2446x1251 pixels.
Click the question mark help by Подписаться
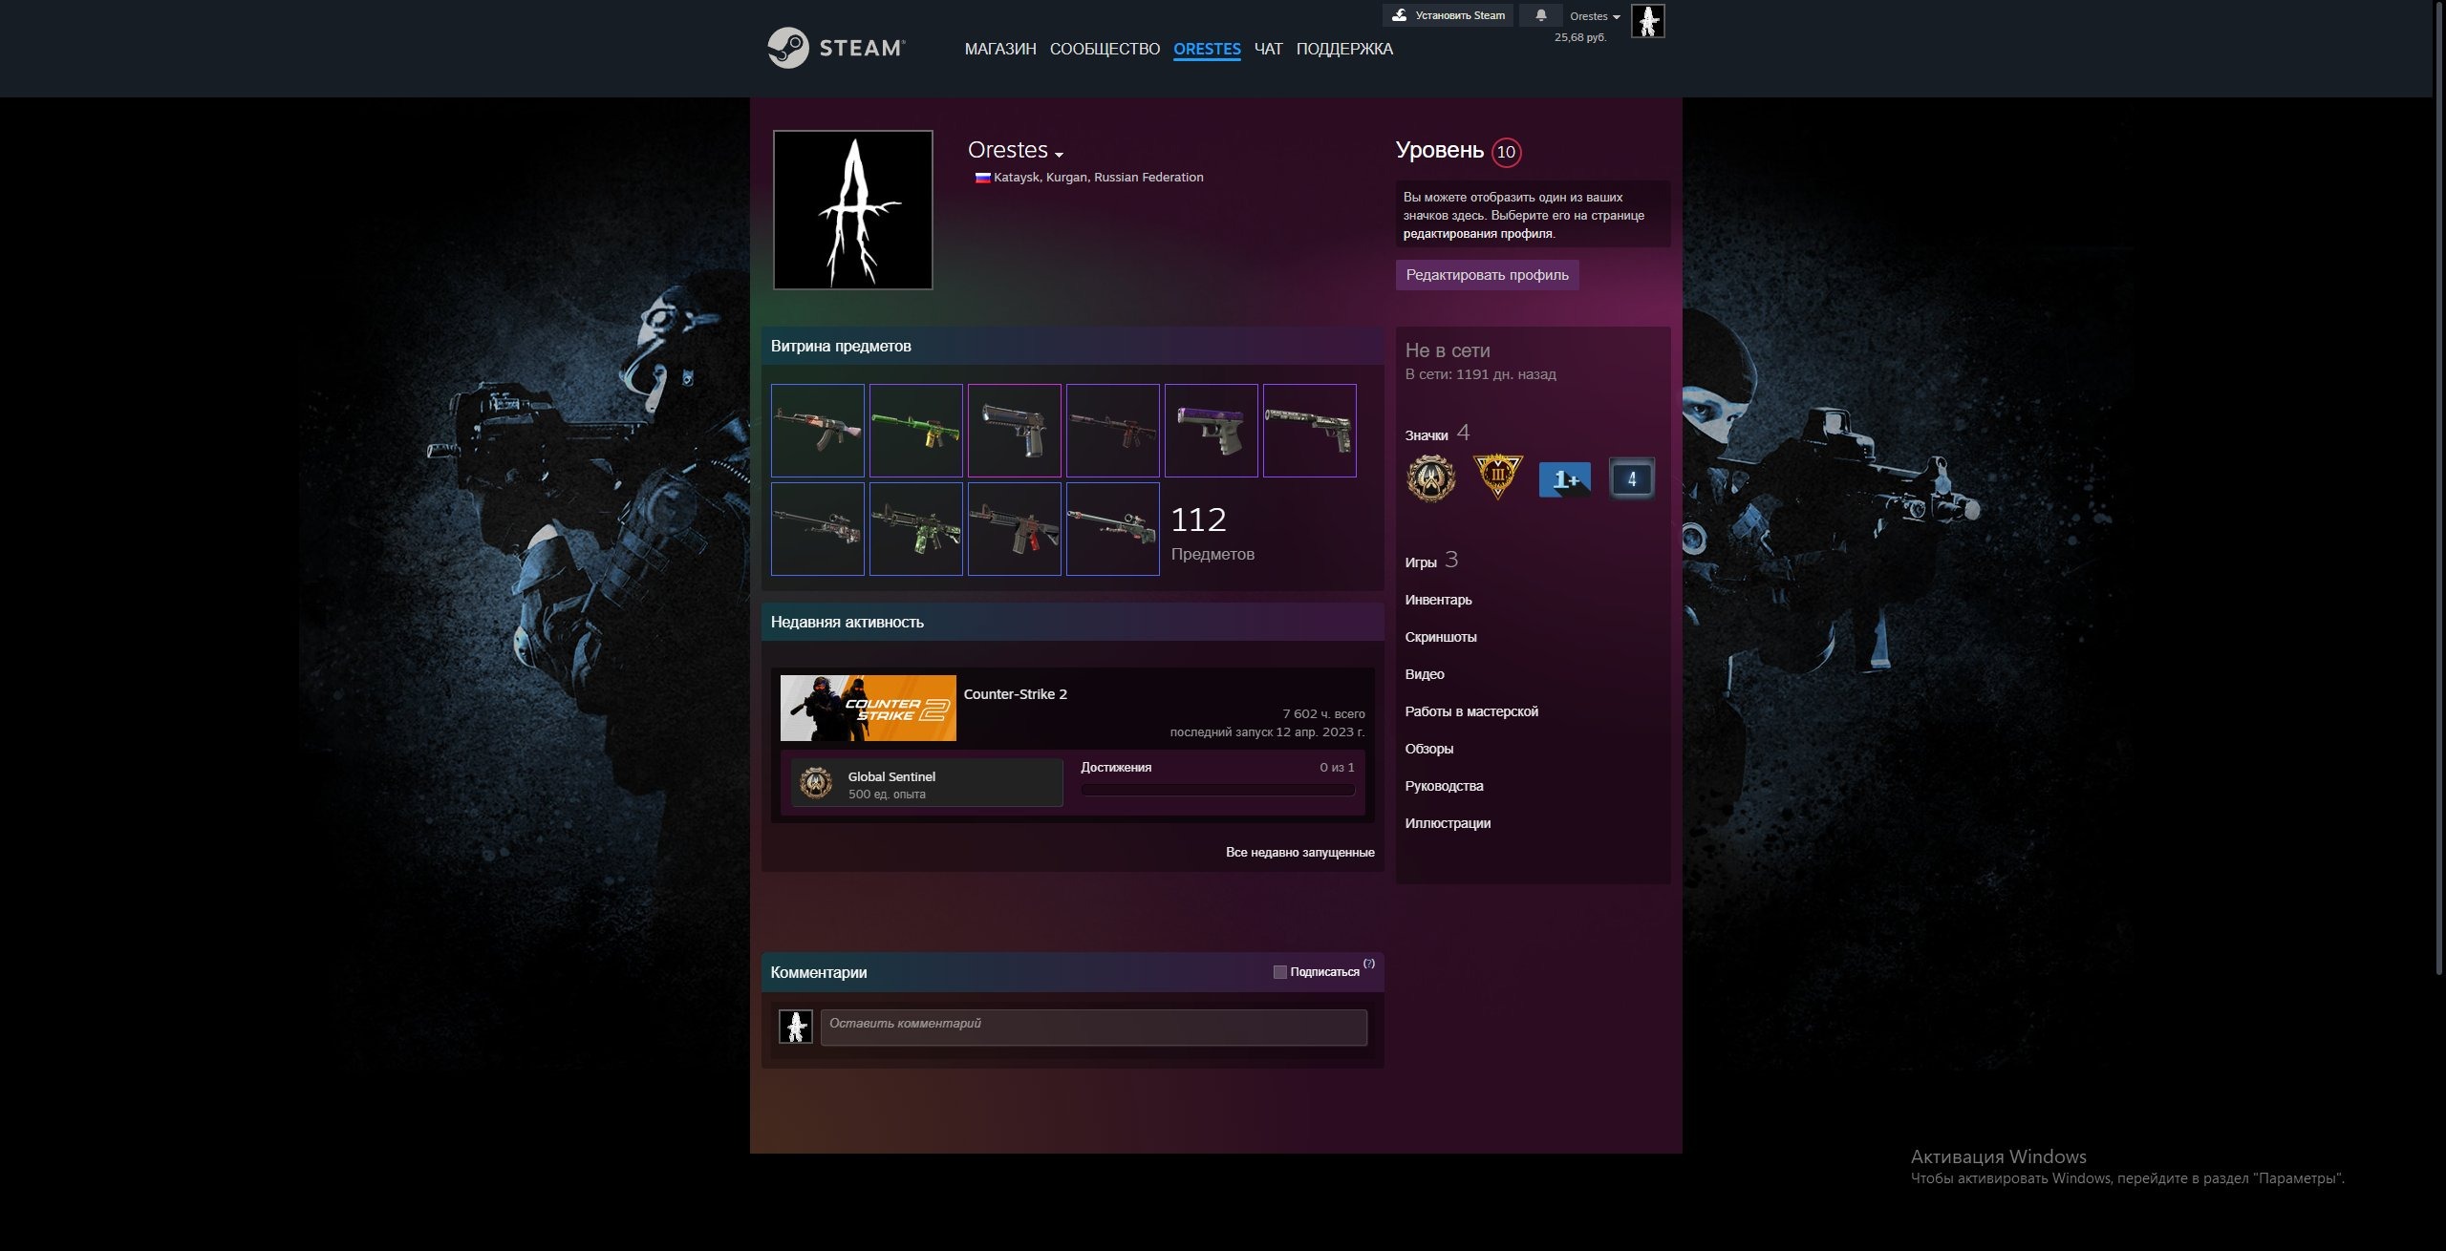coord(1369,964)
